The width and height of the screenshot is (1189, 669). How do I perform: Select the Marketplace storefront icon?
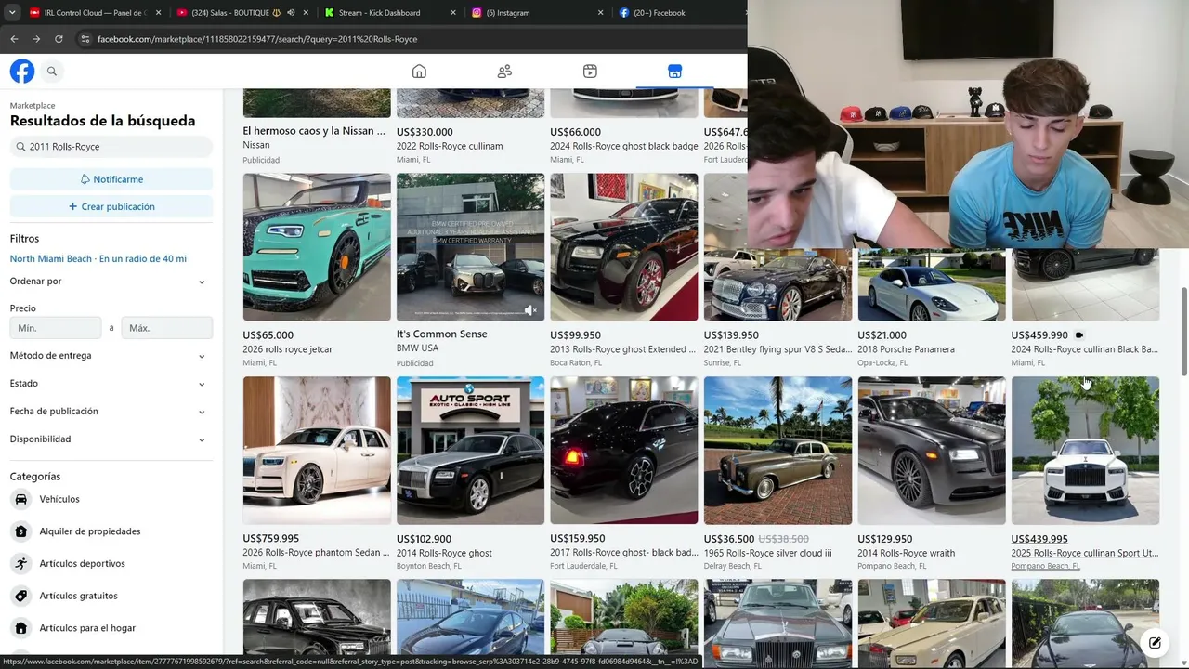(675, 72)
